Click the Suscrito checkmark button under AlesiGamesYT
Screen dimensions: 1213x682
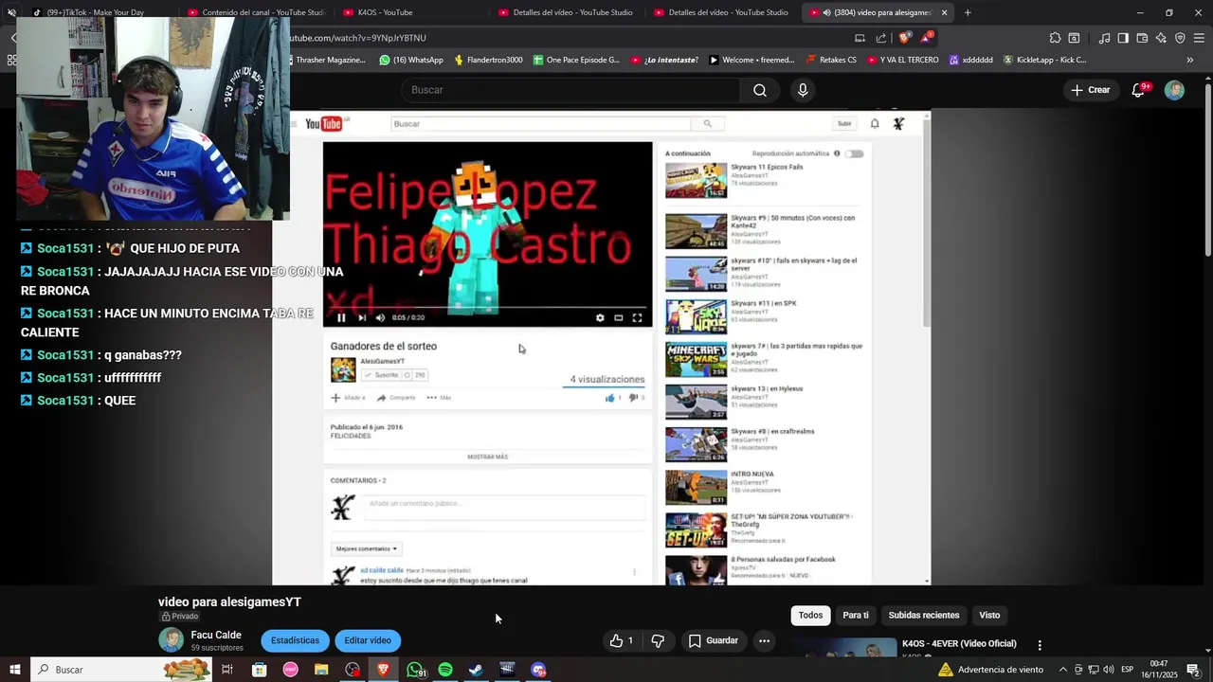pyautogui.click(x=382, y=375)
